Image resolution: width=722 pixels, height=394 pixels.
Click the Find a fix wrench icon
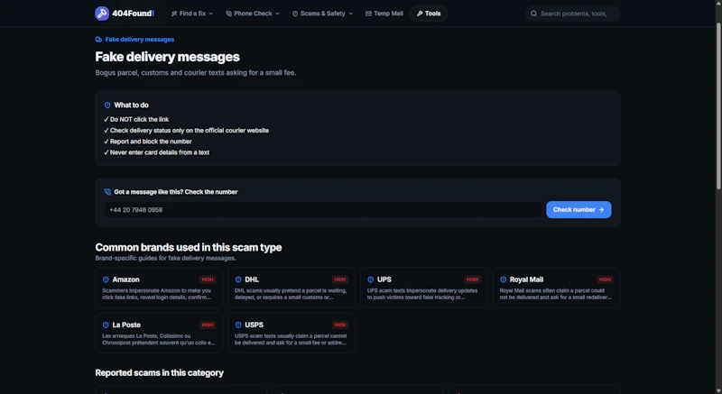point(174,14)
